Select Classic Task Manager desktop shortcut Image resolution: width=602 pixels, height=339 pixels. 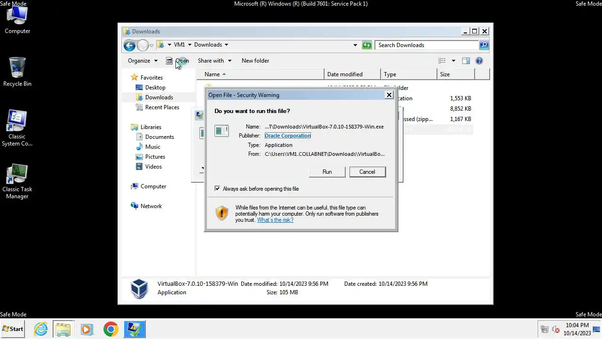(17, 181)
